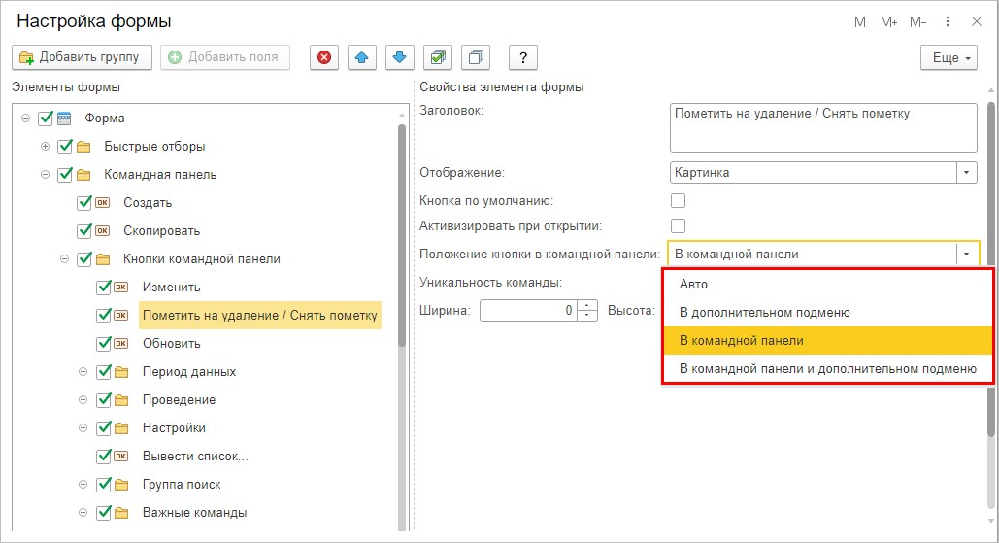
Task: Open the 'Отображение' dropdown arrow
Action: point(967,172)
